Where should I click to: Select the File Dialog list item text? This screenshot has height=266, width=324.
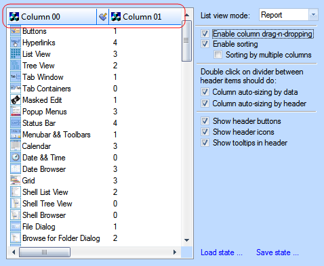39,227
